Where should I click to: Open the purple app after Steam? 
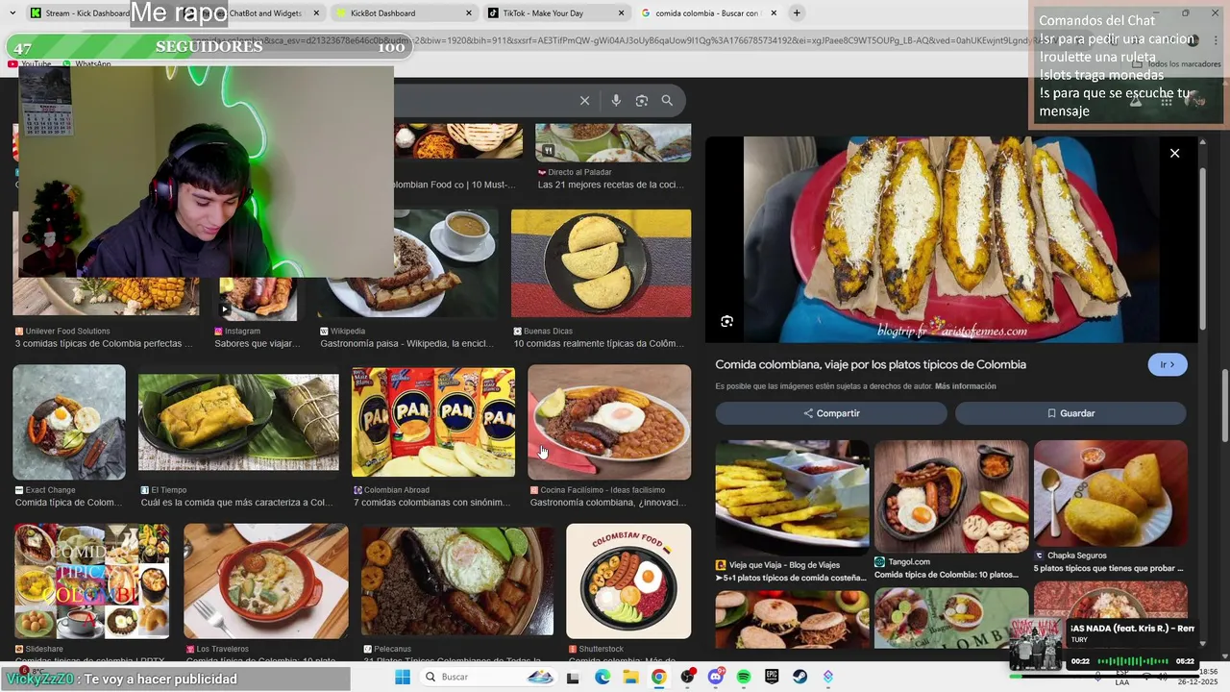[828, 677]
